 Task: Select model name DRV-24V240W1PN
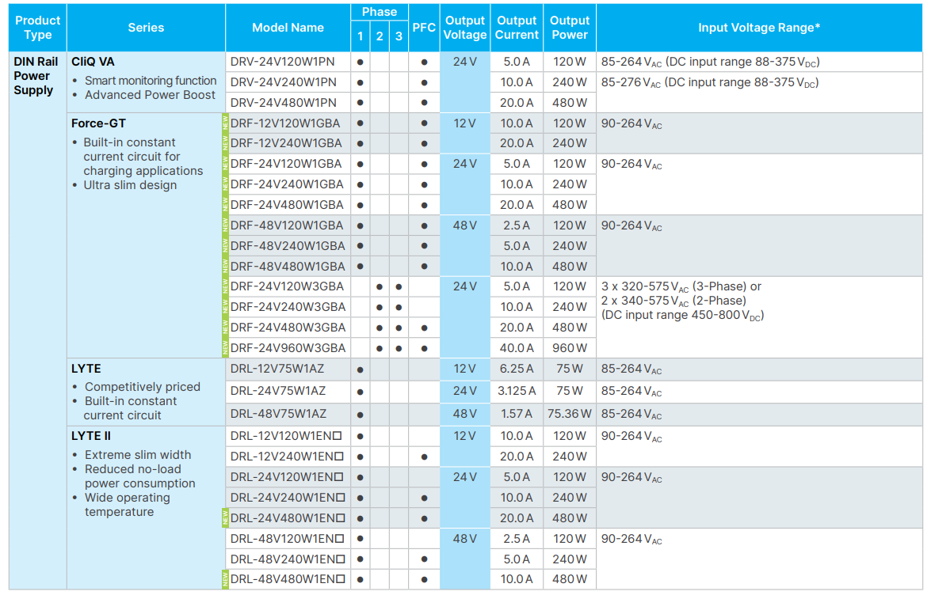pos(283,81)
